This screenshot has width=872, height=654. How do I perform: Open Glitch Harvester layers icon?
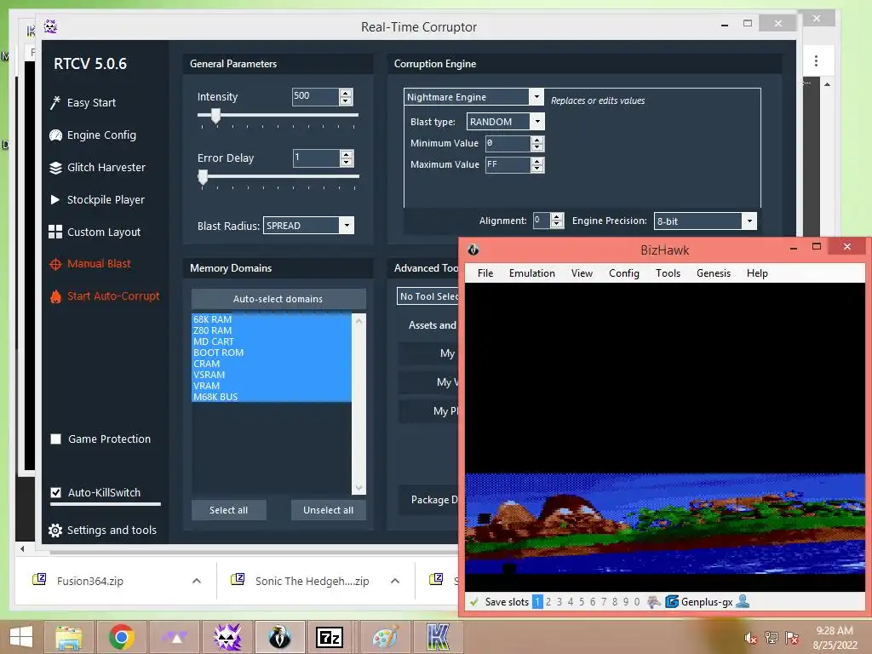(55, 168)
